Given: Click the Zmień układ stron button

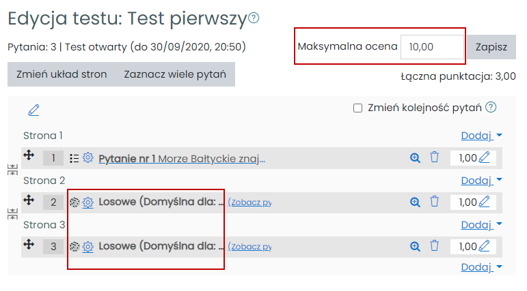Looking at the screenshot, I should pyautogui.click(x=62, y=74).
